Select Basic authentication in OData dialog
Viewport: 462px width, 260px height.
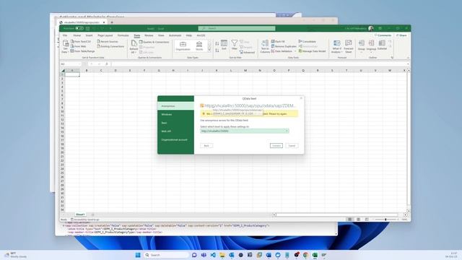pos(175,123)
